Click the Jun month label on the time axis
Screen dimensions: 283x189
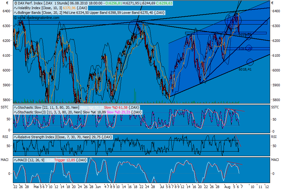click(98, 187)
